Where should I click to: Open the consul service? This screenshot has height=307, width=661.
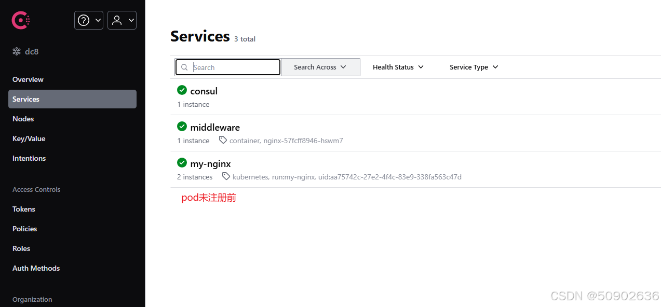204,91
